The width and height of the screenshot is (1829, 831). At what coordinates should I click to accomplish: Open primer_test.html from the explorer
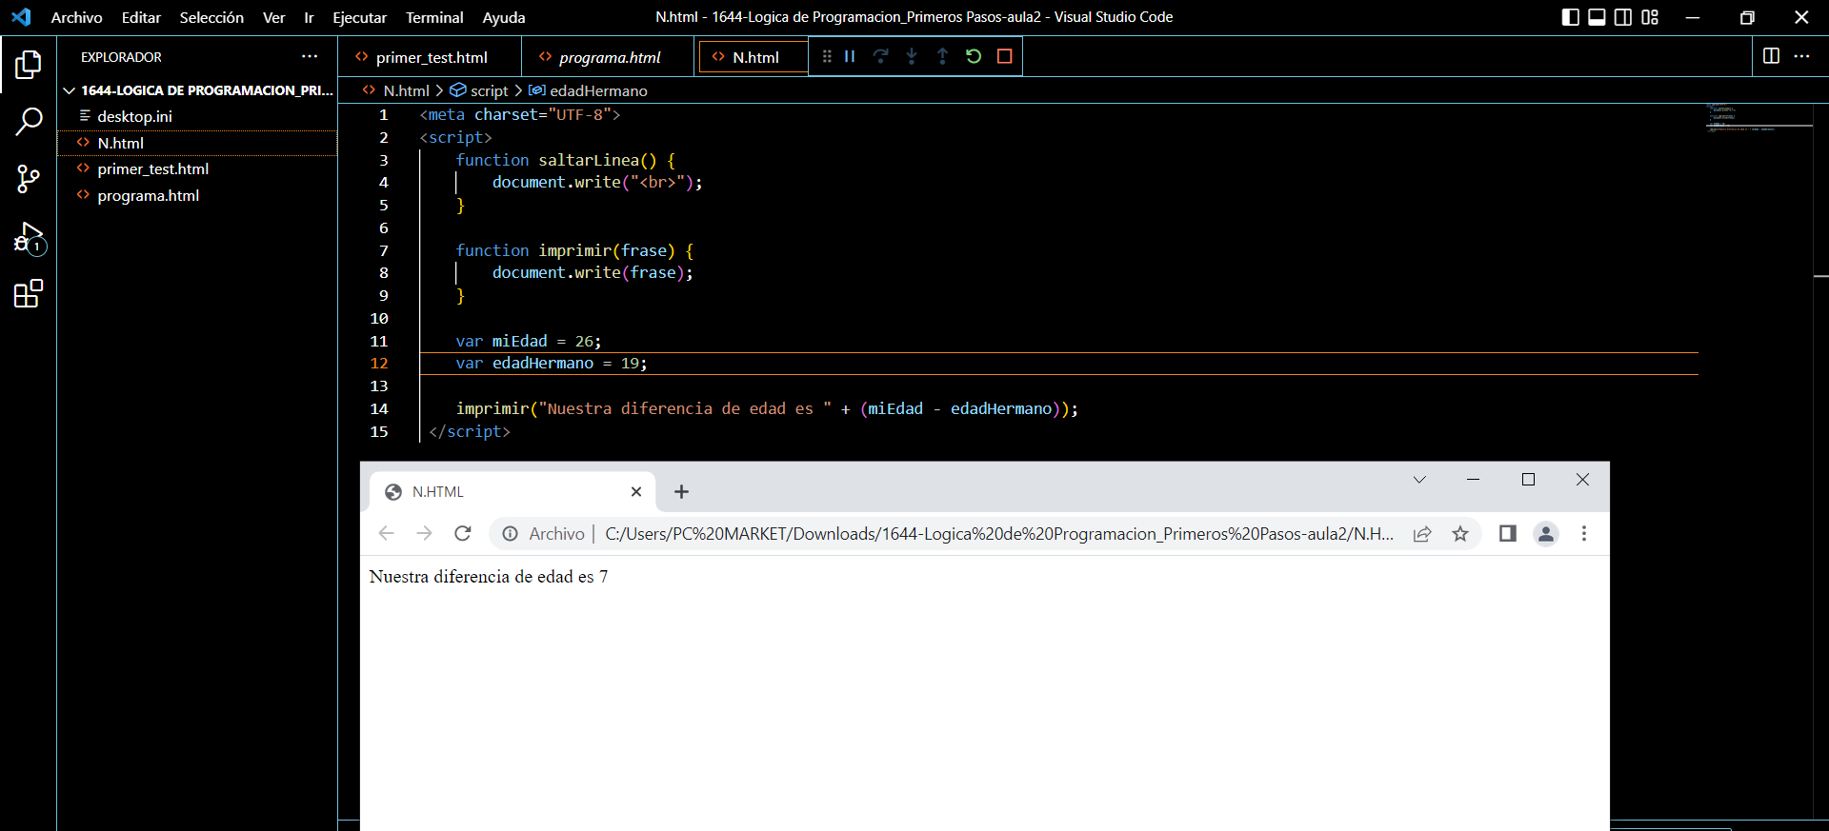197,168
